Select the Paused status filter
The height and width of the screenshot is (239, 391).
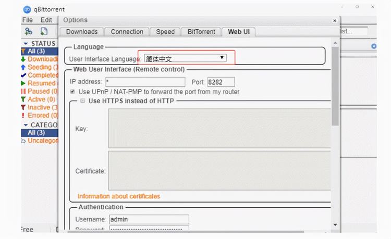click(40, 91)
